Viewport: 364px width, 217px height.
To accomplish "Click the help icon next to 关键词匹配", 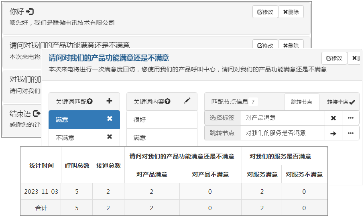I will [x=90, y=101].
